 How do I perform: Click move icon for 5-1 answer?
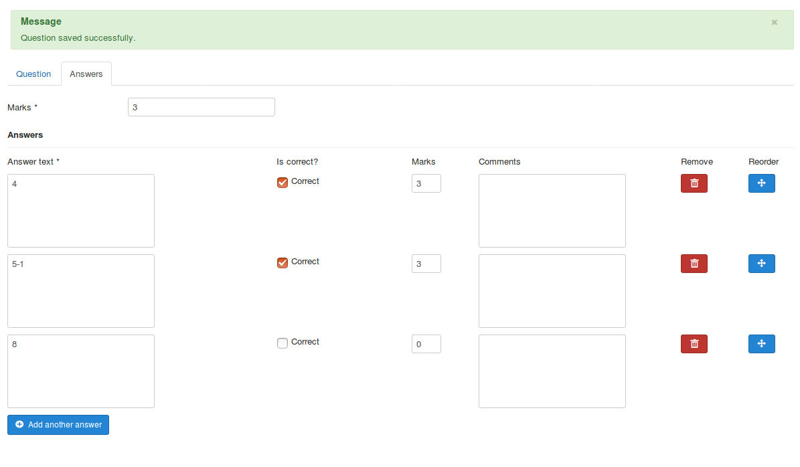click(x=761, y=264)
